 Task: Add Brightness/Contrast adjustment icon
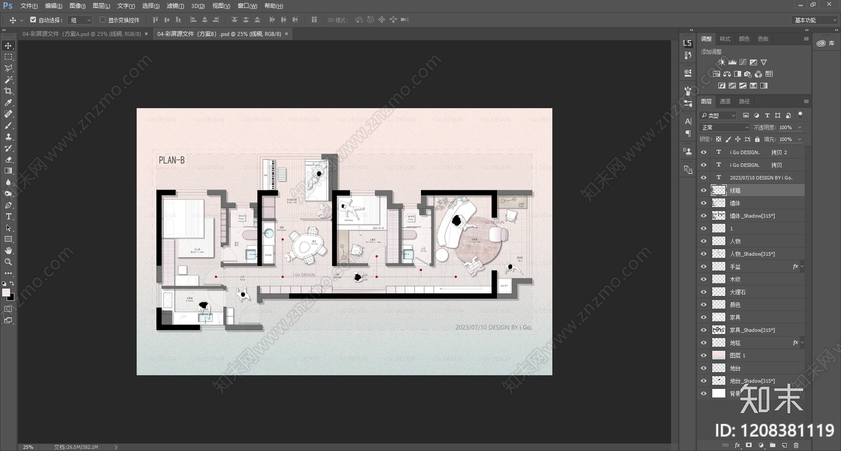[x=722, y=62]
